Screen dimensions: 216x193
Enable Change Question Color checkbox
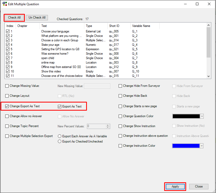coord(120,116)
